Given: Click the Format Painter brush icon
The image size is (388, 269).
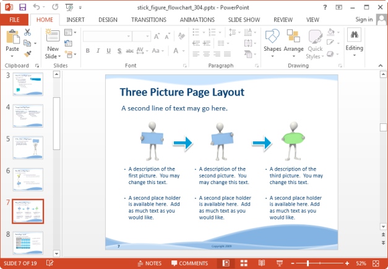Looking at the screenshot, I should (x=29, y=55).
